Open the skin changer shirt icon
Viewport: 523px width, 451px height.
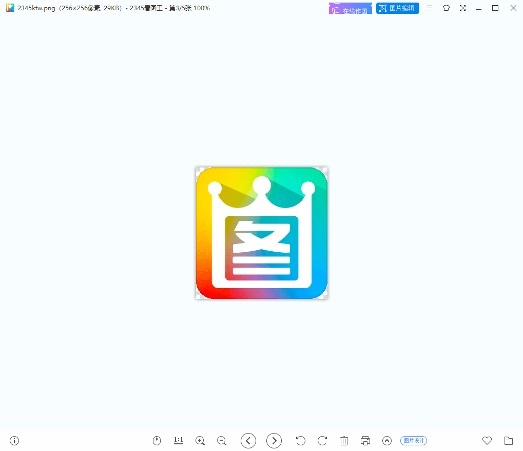pos(447,8)
